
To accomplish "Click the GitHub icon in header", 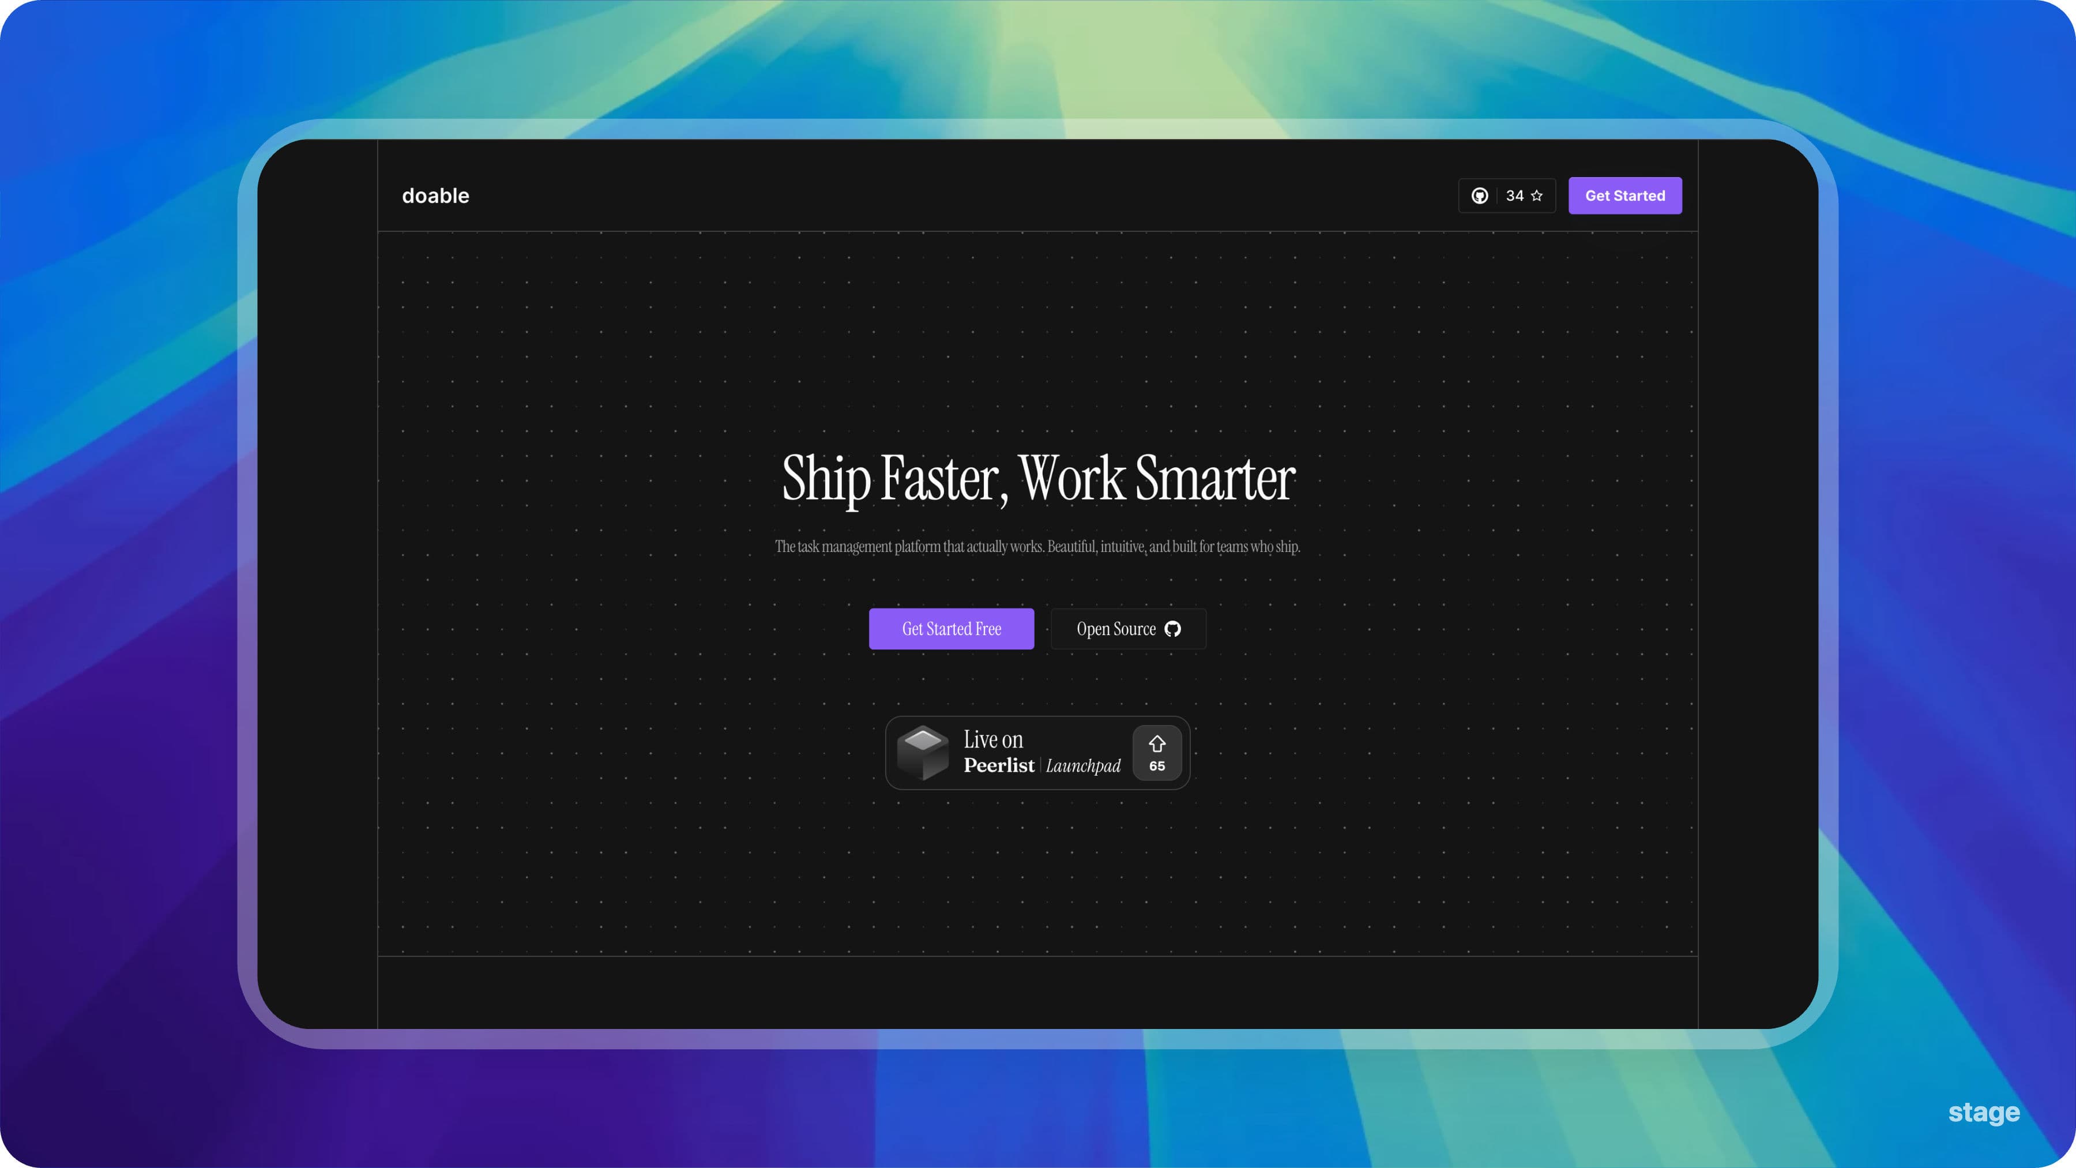I will 1480,196.
